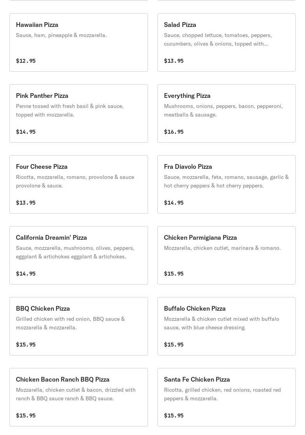Open the Chicken Parmigiana Pizza item
305x435 pixels.
[226, 255]
